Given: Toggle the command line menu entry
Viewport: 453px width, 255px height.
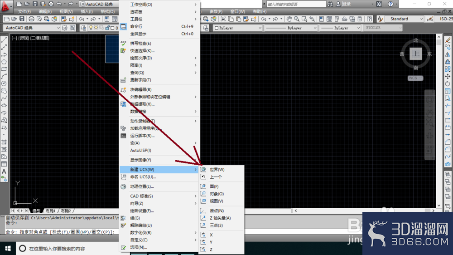Looking at the screenshot, I should (x=160, y=26).
